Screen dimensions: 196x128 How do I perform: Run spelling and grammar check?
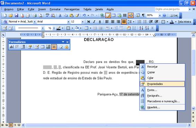point(47,15)
